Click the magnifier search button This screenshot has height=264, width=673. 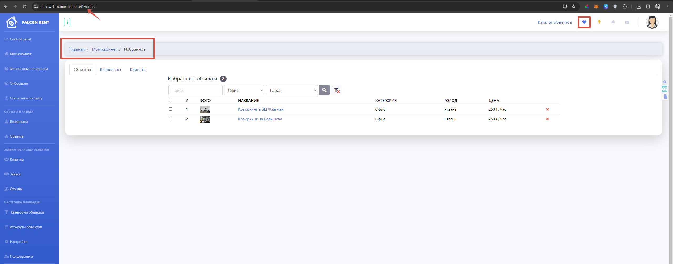click(x=324, y=90)
